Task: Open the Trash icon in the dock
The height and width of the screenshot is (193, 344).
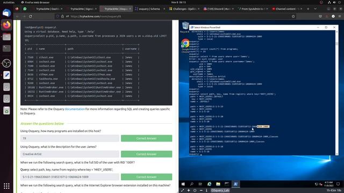Action: tap(6, 110)
